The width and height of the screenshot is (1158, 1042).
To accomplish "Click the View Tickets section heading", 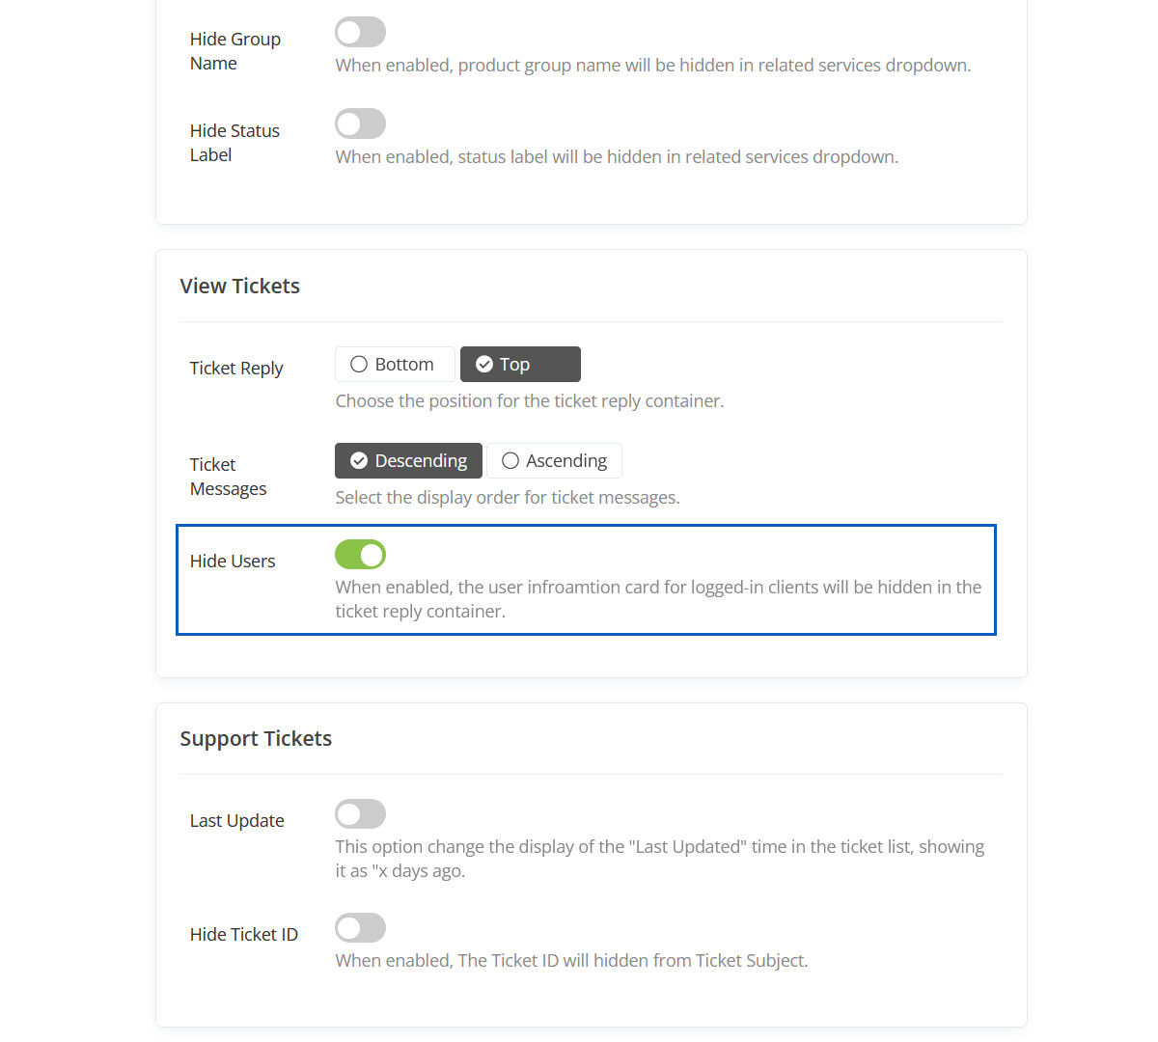I will point(239,287).
